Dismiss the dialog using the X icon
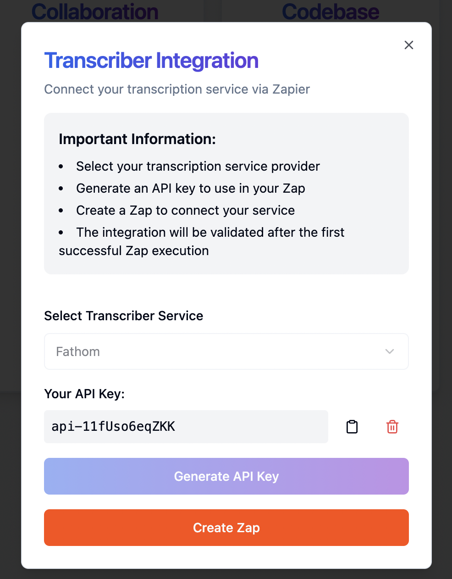The image size is (452, 579). pos(408,45)
